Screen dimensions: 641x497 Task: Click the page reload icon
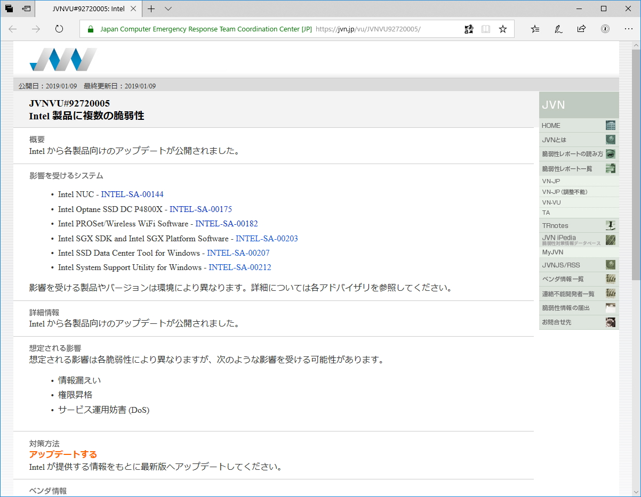click(x=59, y=29)
